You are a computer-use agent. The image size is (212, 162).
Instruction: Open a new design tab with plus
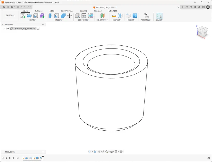tap(183, 7)
